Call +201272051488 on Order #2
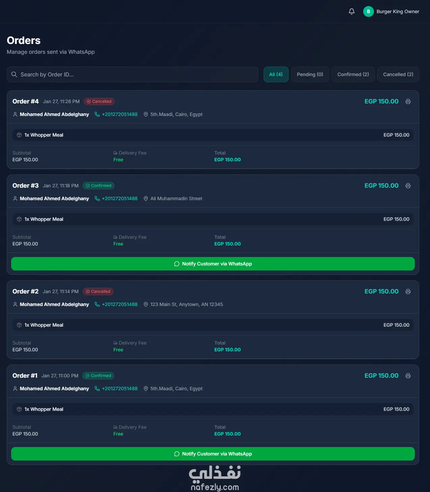The image size is (430, 492). tap(120, 304)
